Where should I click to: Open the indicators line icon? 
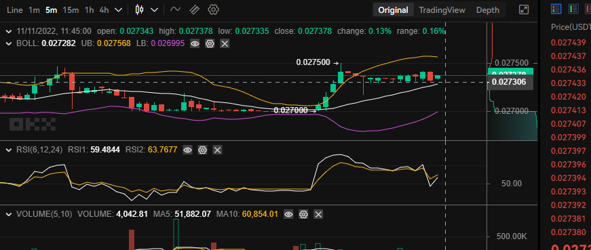pos(175,9)
